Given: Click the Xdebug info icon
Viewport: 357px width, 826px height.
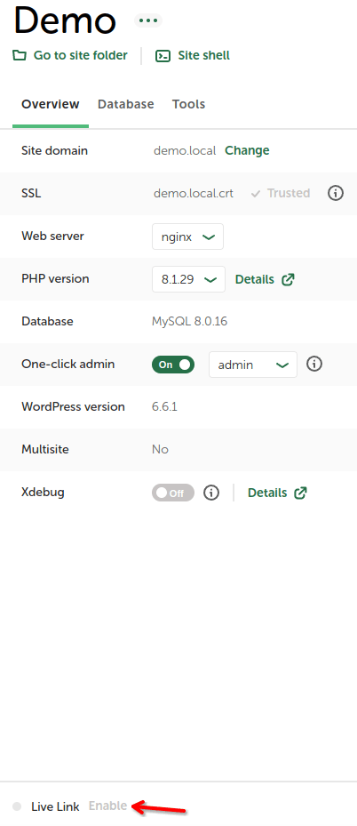Looking at the screenshot, I should click(x=211, y=493).
